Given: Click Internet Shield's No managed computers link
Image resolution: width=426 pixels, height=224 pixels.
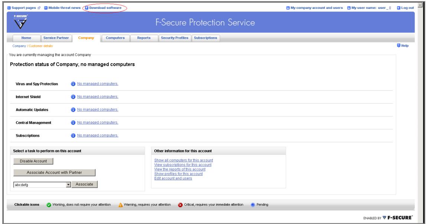Looking at the screenshot, I should click(x=98, y=97).
